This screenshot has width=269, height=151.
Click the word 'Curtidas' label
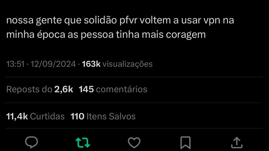click(x=47, y=116)
